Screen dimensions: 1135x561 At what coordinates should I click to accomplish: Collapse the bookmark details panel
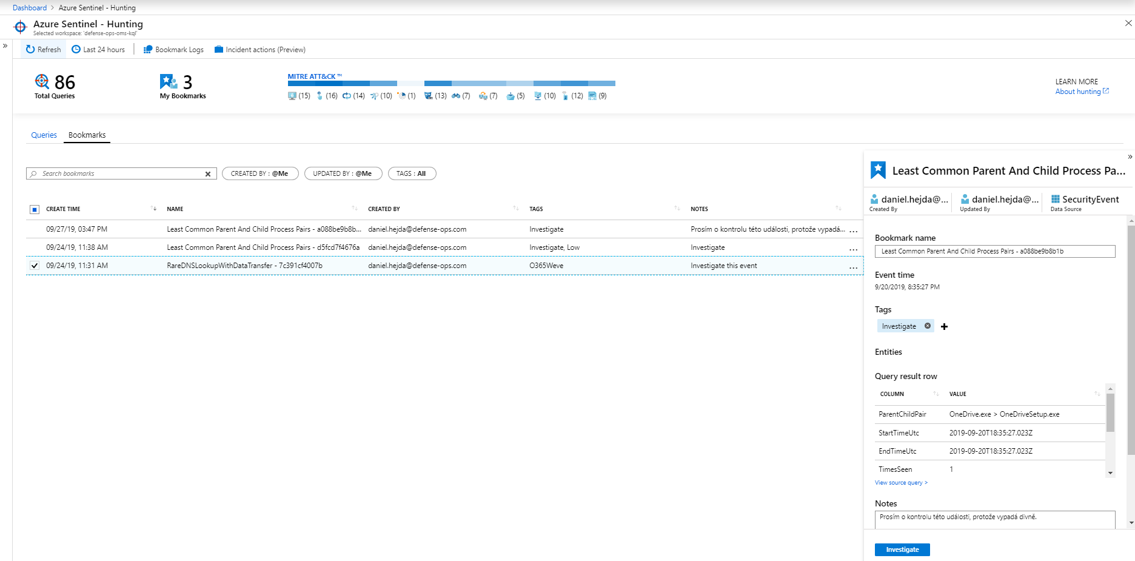(x=1130, y=156)
